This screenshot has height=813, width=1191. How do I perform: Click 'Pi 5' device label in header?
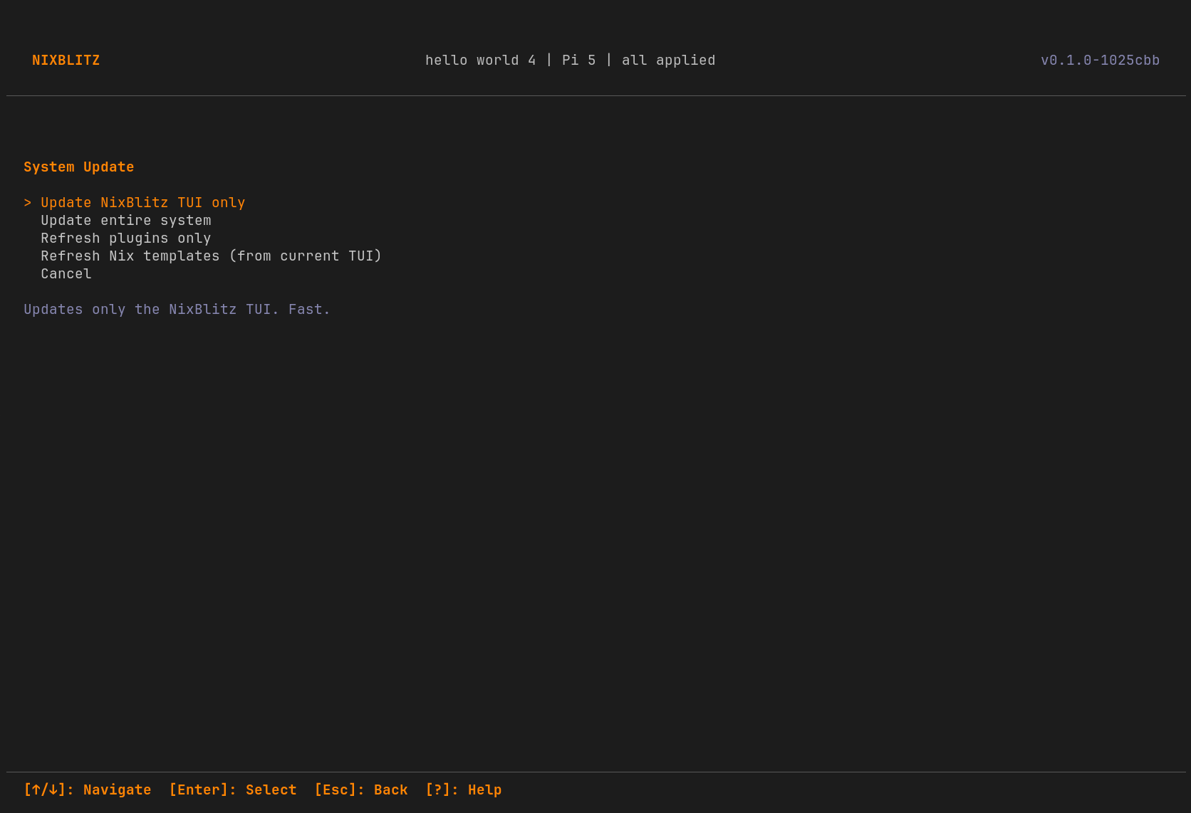coord(579,61)
